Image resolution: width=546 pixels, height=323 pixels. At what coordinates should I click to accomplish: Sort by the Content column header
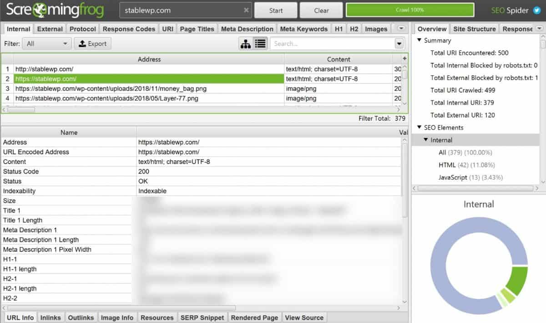click(339, 59)
